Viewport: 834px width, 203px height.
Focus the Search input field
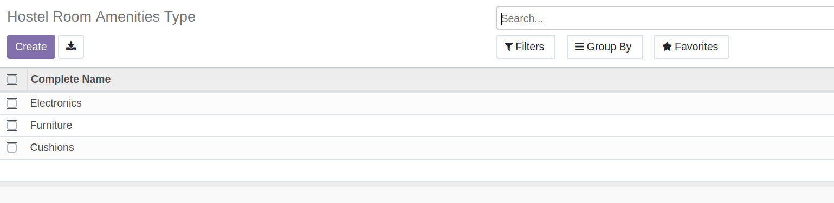click(665, 18)
